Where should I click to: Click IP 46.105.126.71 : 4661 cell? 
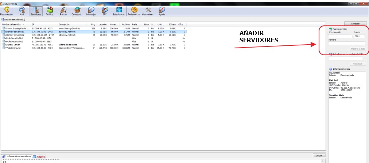(42, 45)
